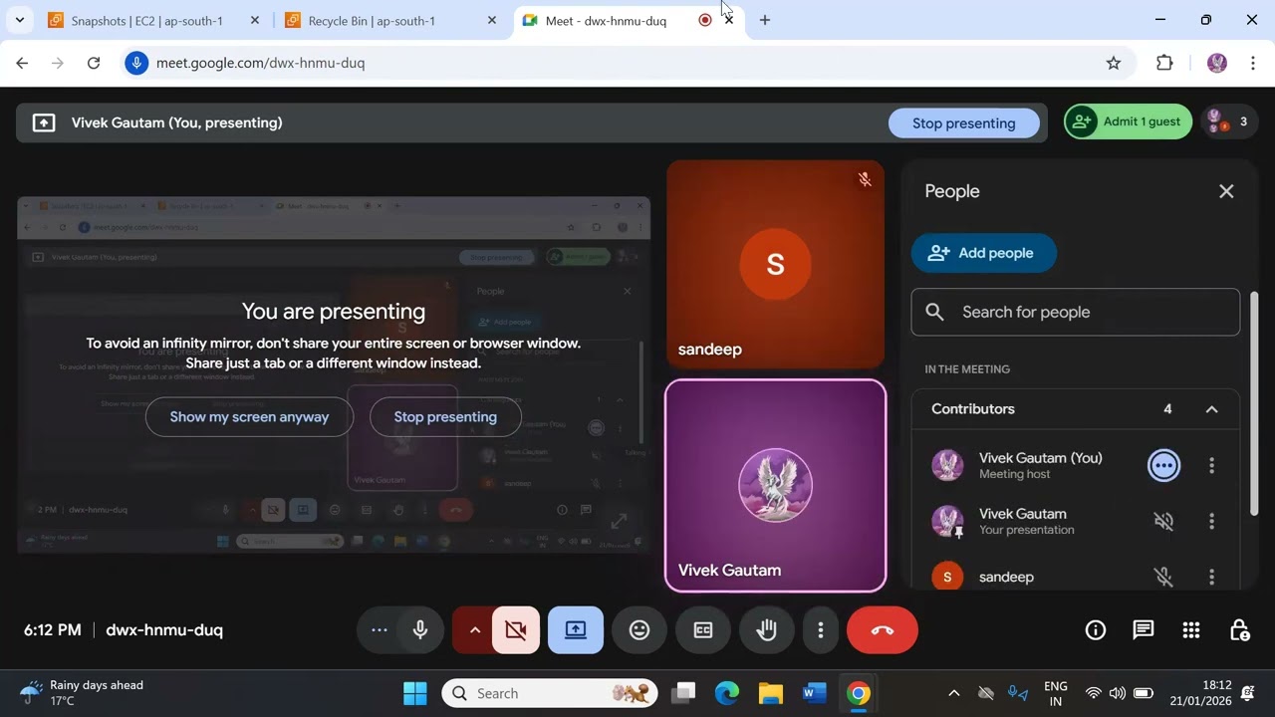The image size is (1275, 717).
Task: Toggle the microphone in the call controls
Action: coord(420,630)
